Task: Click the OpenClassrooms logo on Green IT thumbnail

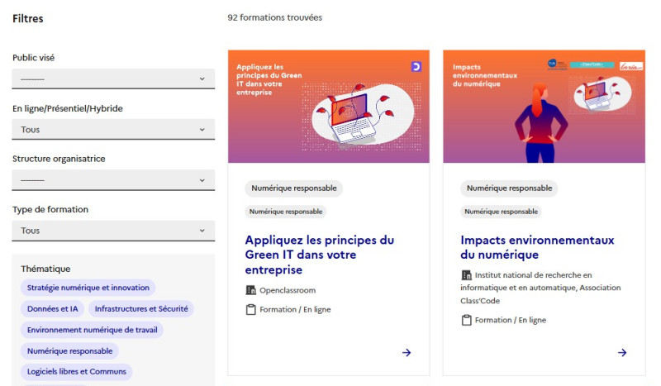Action: [x=416, y=67]
